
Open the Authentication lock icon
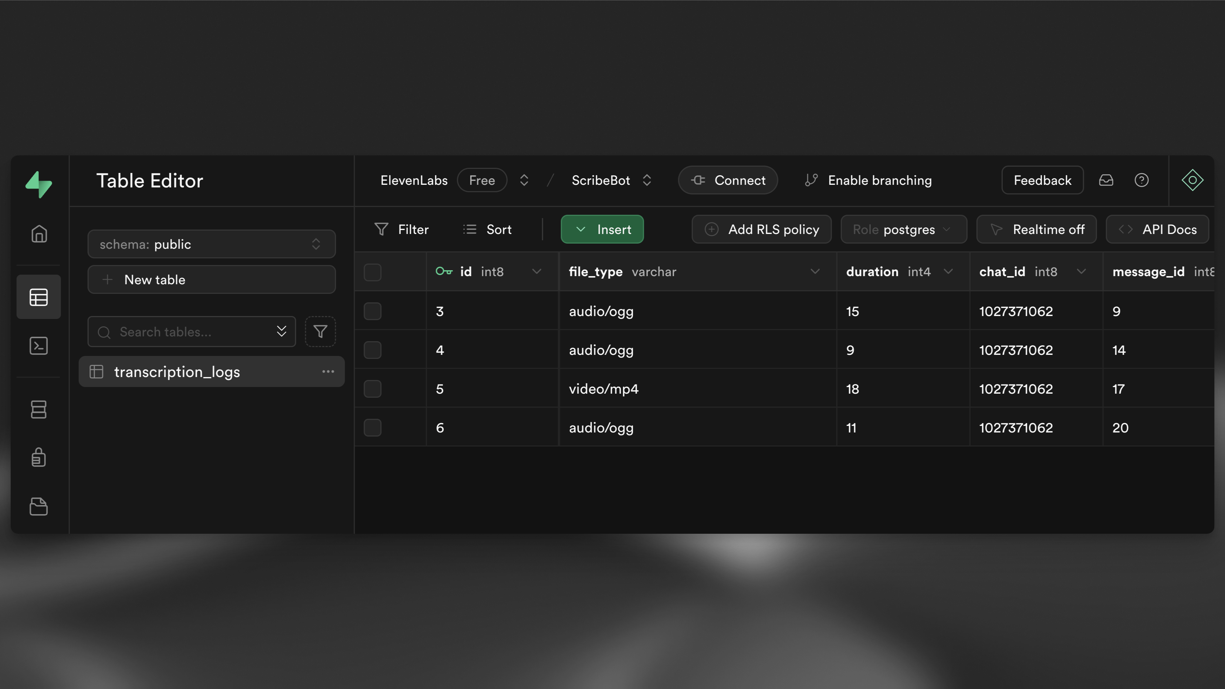tap(38, 458)
